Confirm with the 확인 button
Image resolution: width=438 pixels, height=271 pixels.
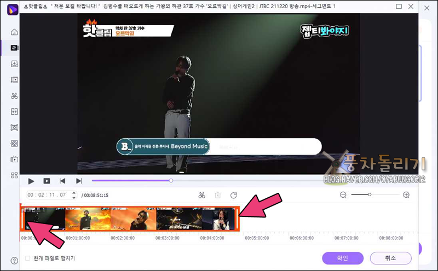[343, 258]
